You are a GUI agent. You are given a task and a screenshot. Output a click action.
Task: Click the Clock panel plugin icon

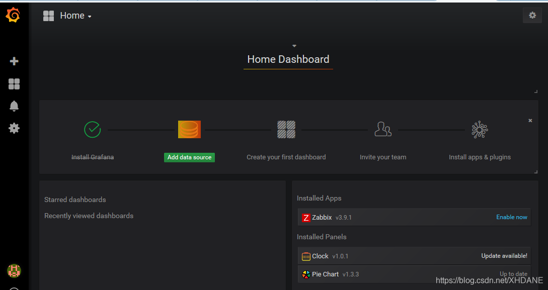pyautogui.click(x=306, y=256)
